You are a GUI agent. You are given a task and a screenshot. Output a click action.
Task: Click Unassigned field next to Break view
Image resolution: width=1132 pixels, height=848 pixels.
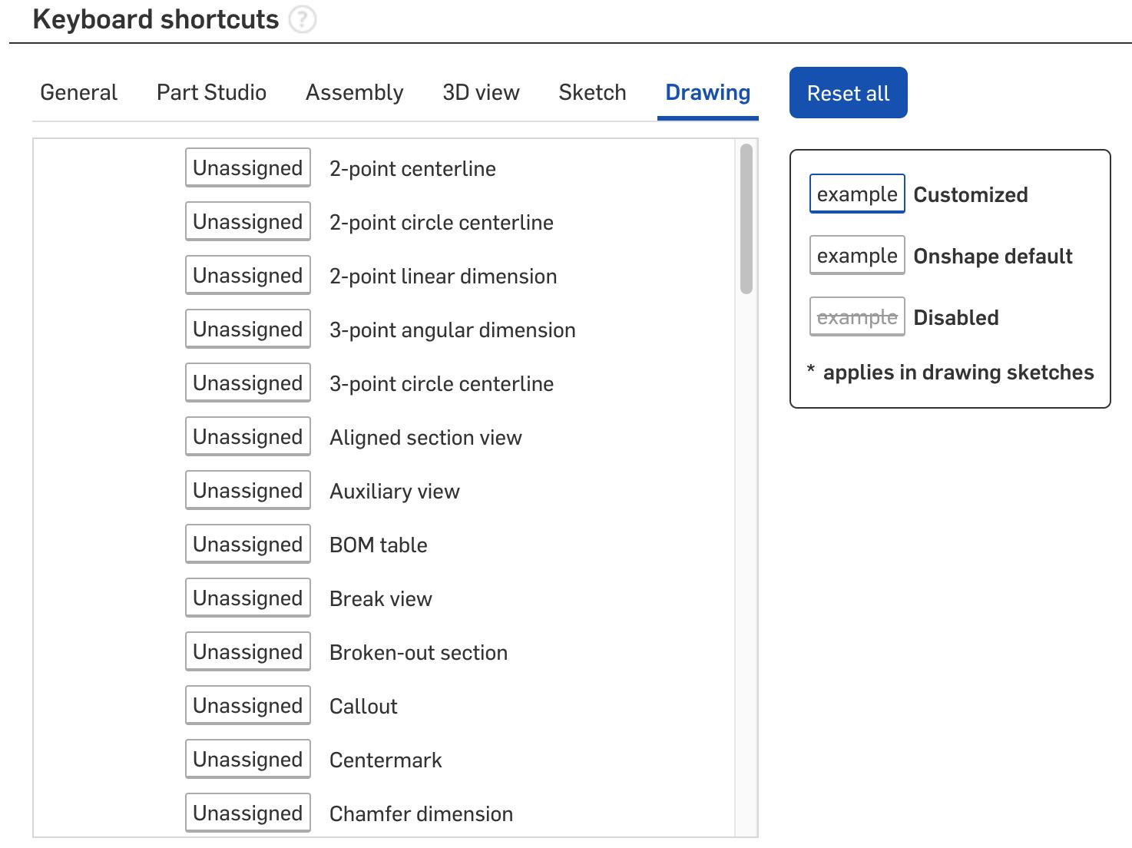[247, 598]
